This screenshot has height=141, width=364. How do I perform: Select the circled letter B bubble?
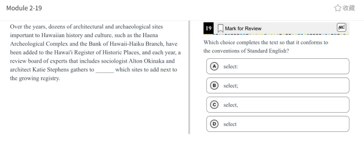[x=214, y=86]
